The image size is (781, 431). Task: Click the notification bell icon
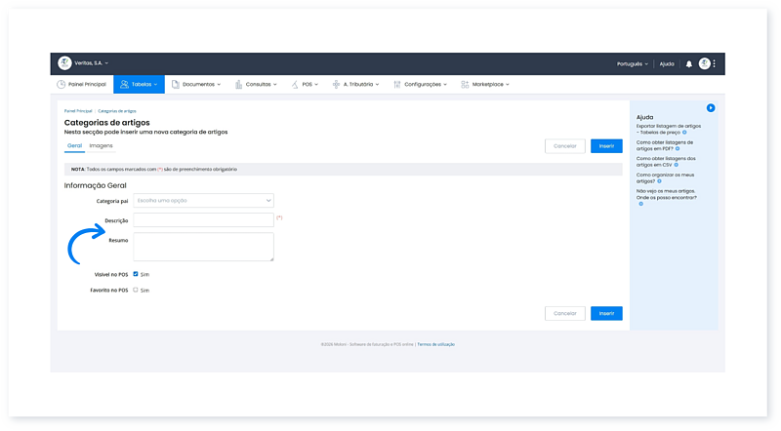coord(688,63)
